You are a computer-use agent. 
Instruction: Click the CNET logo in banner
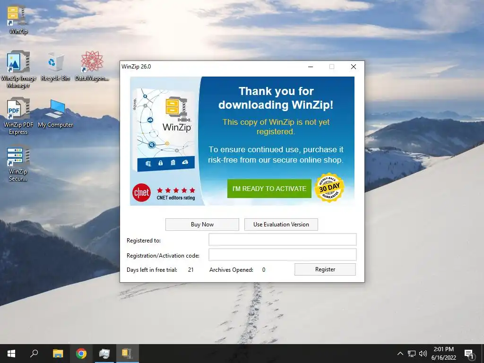pos(142,193)
